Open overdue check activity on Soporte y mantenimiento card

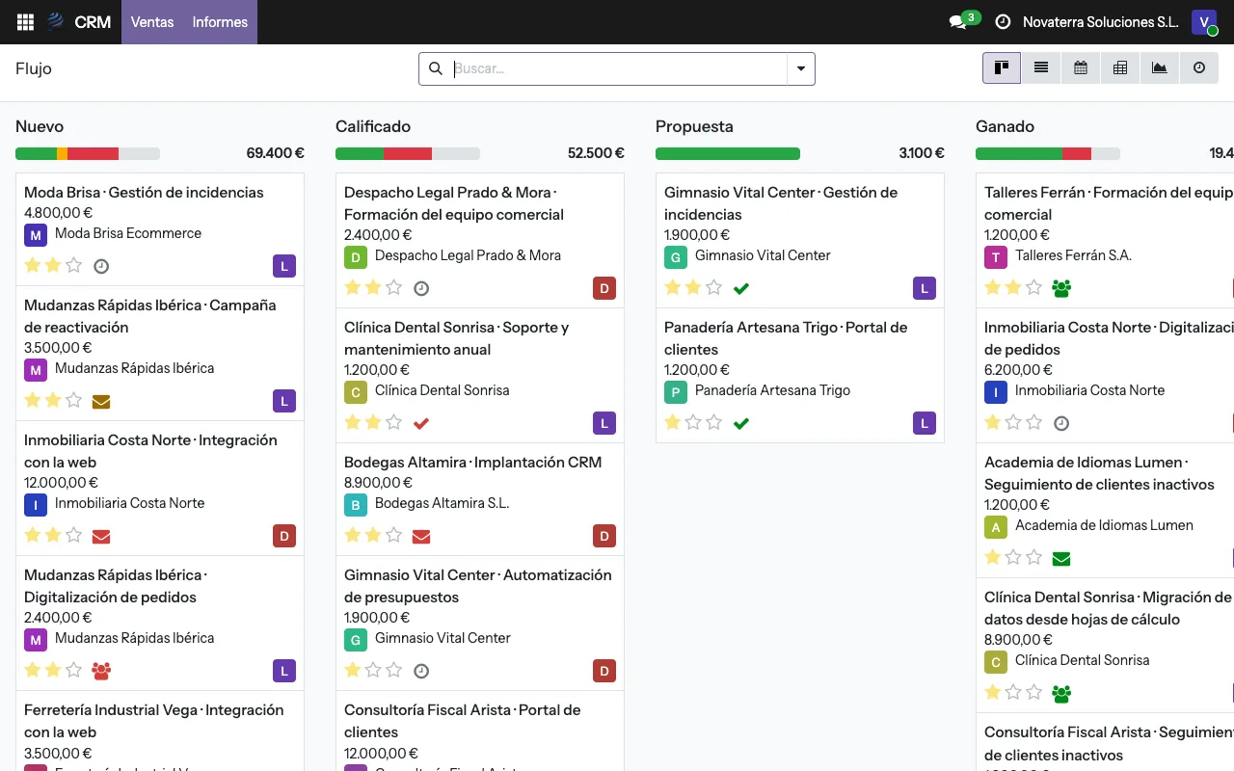point(421,423)
